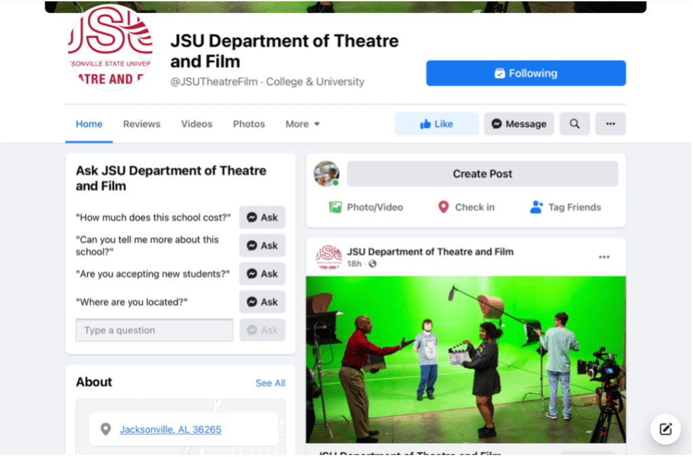Click the search icon on the page toolbar
The image size is (693, 457).
pyautogui.click(x=574, y=124)
